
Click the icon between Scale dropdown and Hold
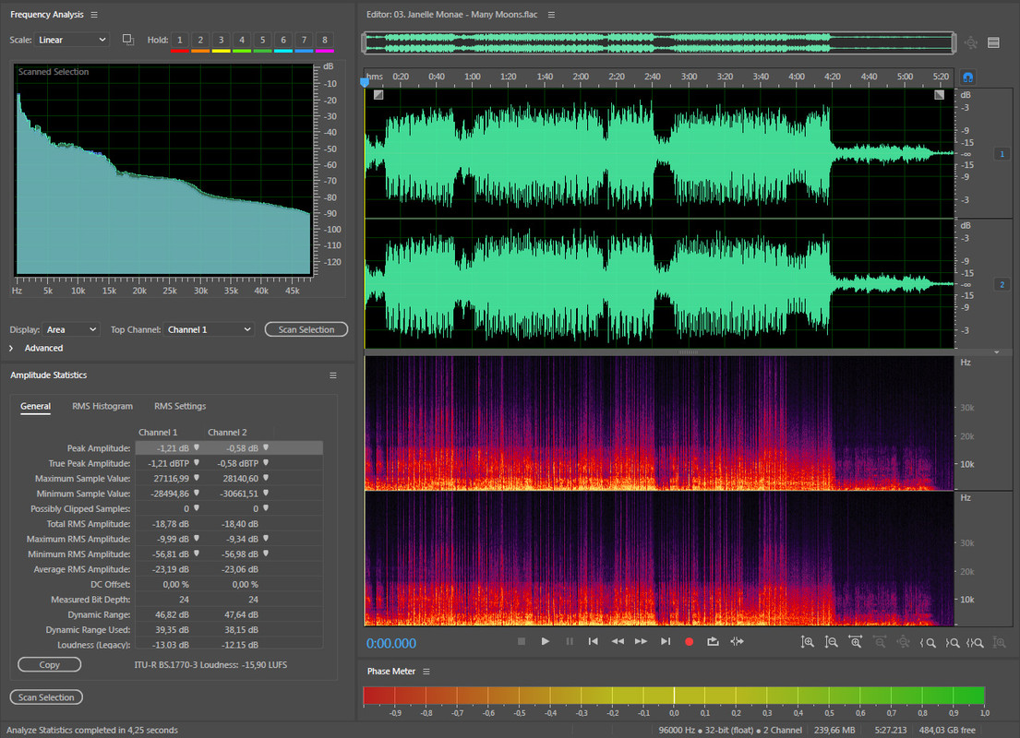coord(128,40)
